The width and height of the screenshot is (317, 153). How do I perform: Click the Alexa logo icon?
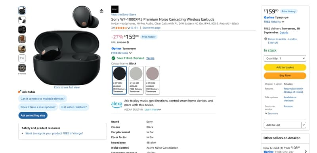tap(116, 105)
